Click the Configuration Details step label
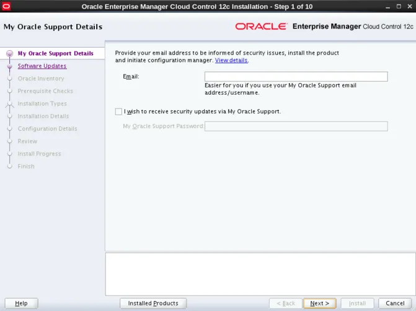The image size is (416, 311). (x=48, y=129)
